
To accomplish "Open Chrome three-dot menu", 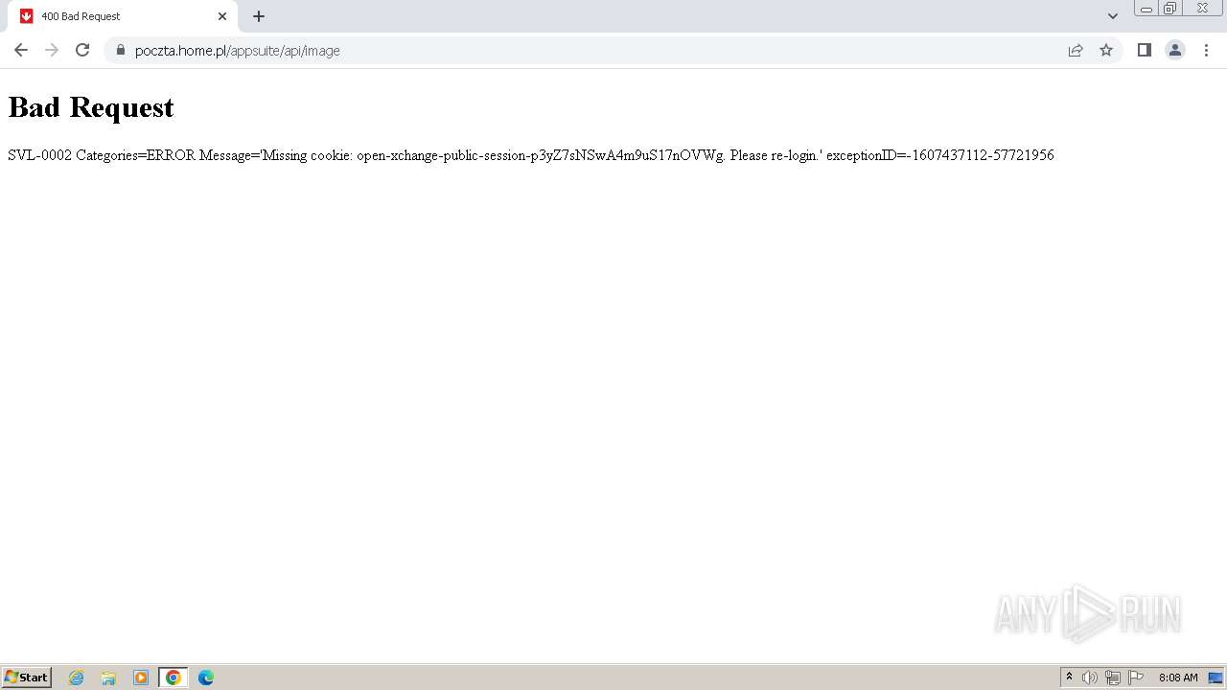I will (x=1206, y=50).
